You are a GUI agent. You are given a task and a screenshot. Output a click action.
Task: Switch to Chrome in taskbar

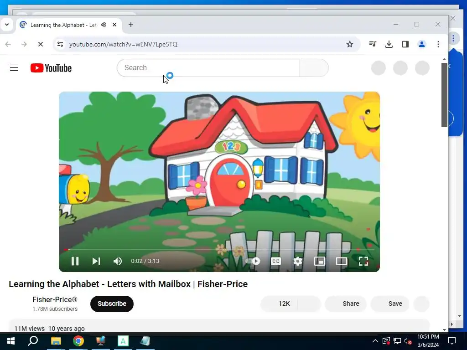click(x=78, y=341)
